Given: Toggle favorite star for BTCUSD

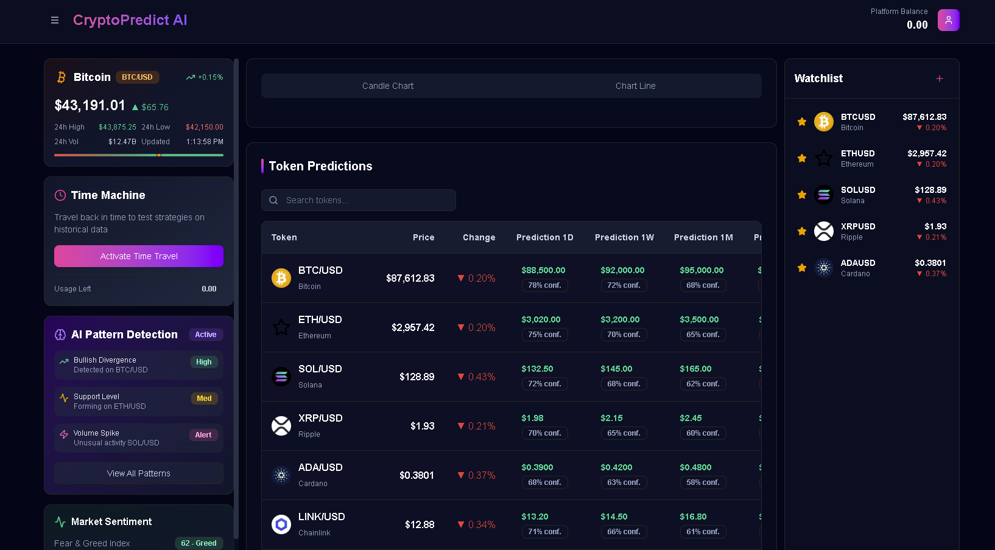Looking at the screenshot, I should pos(802,122).
